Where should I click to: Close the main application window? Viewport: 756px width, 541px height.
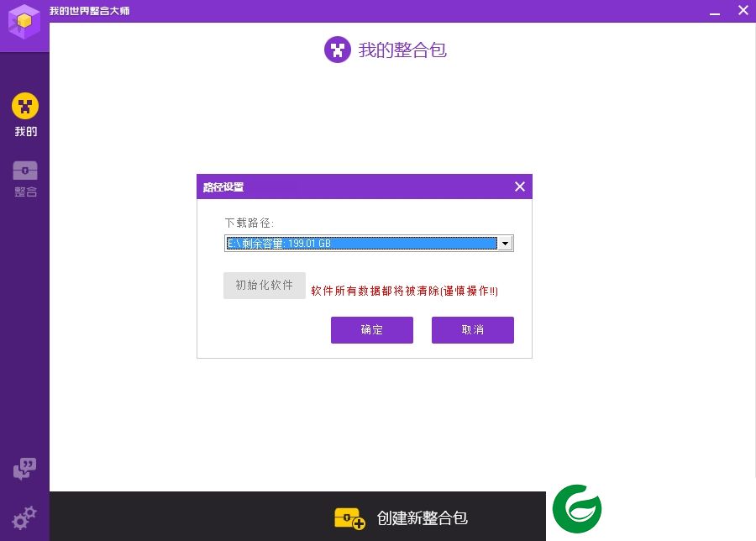[x=743, y=10]
